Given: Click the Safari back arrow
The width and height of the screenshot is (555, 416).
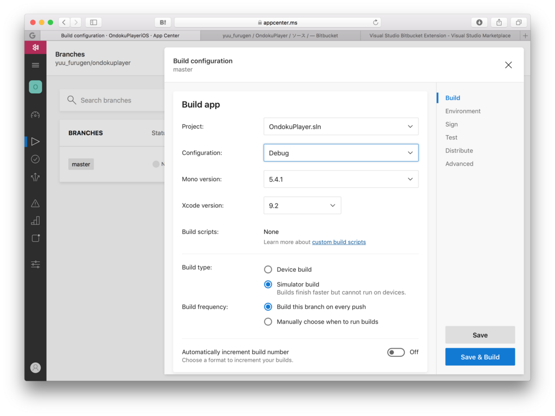Looking at the screenshot, I should point(64,22).
